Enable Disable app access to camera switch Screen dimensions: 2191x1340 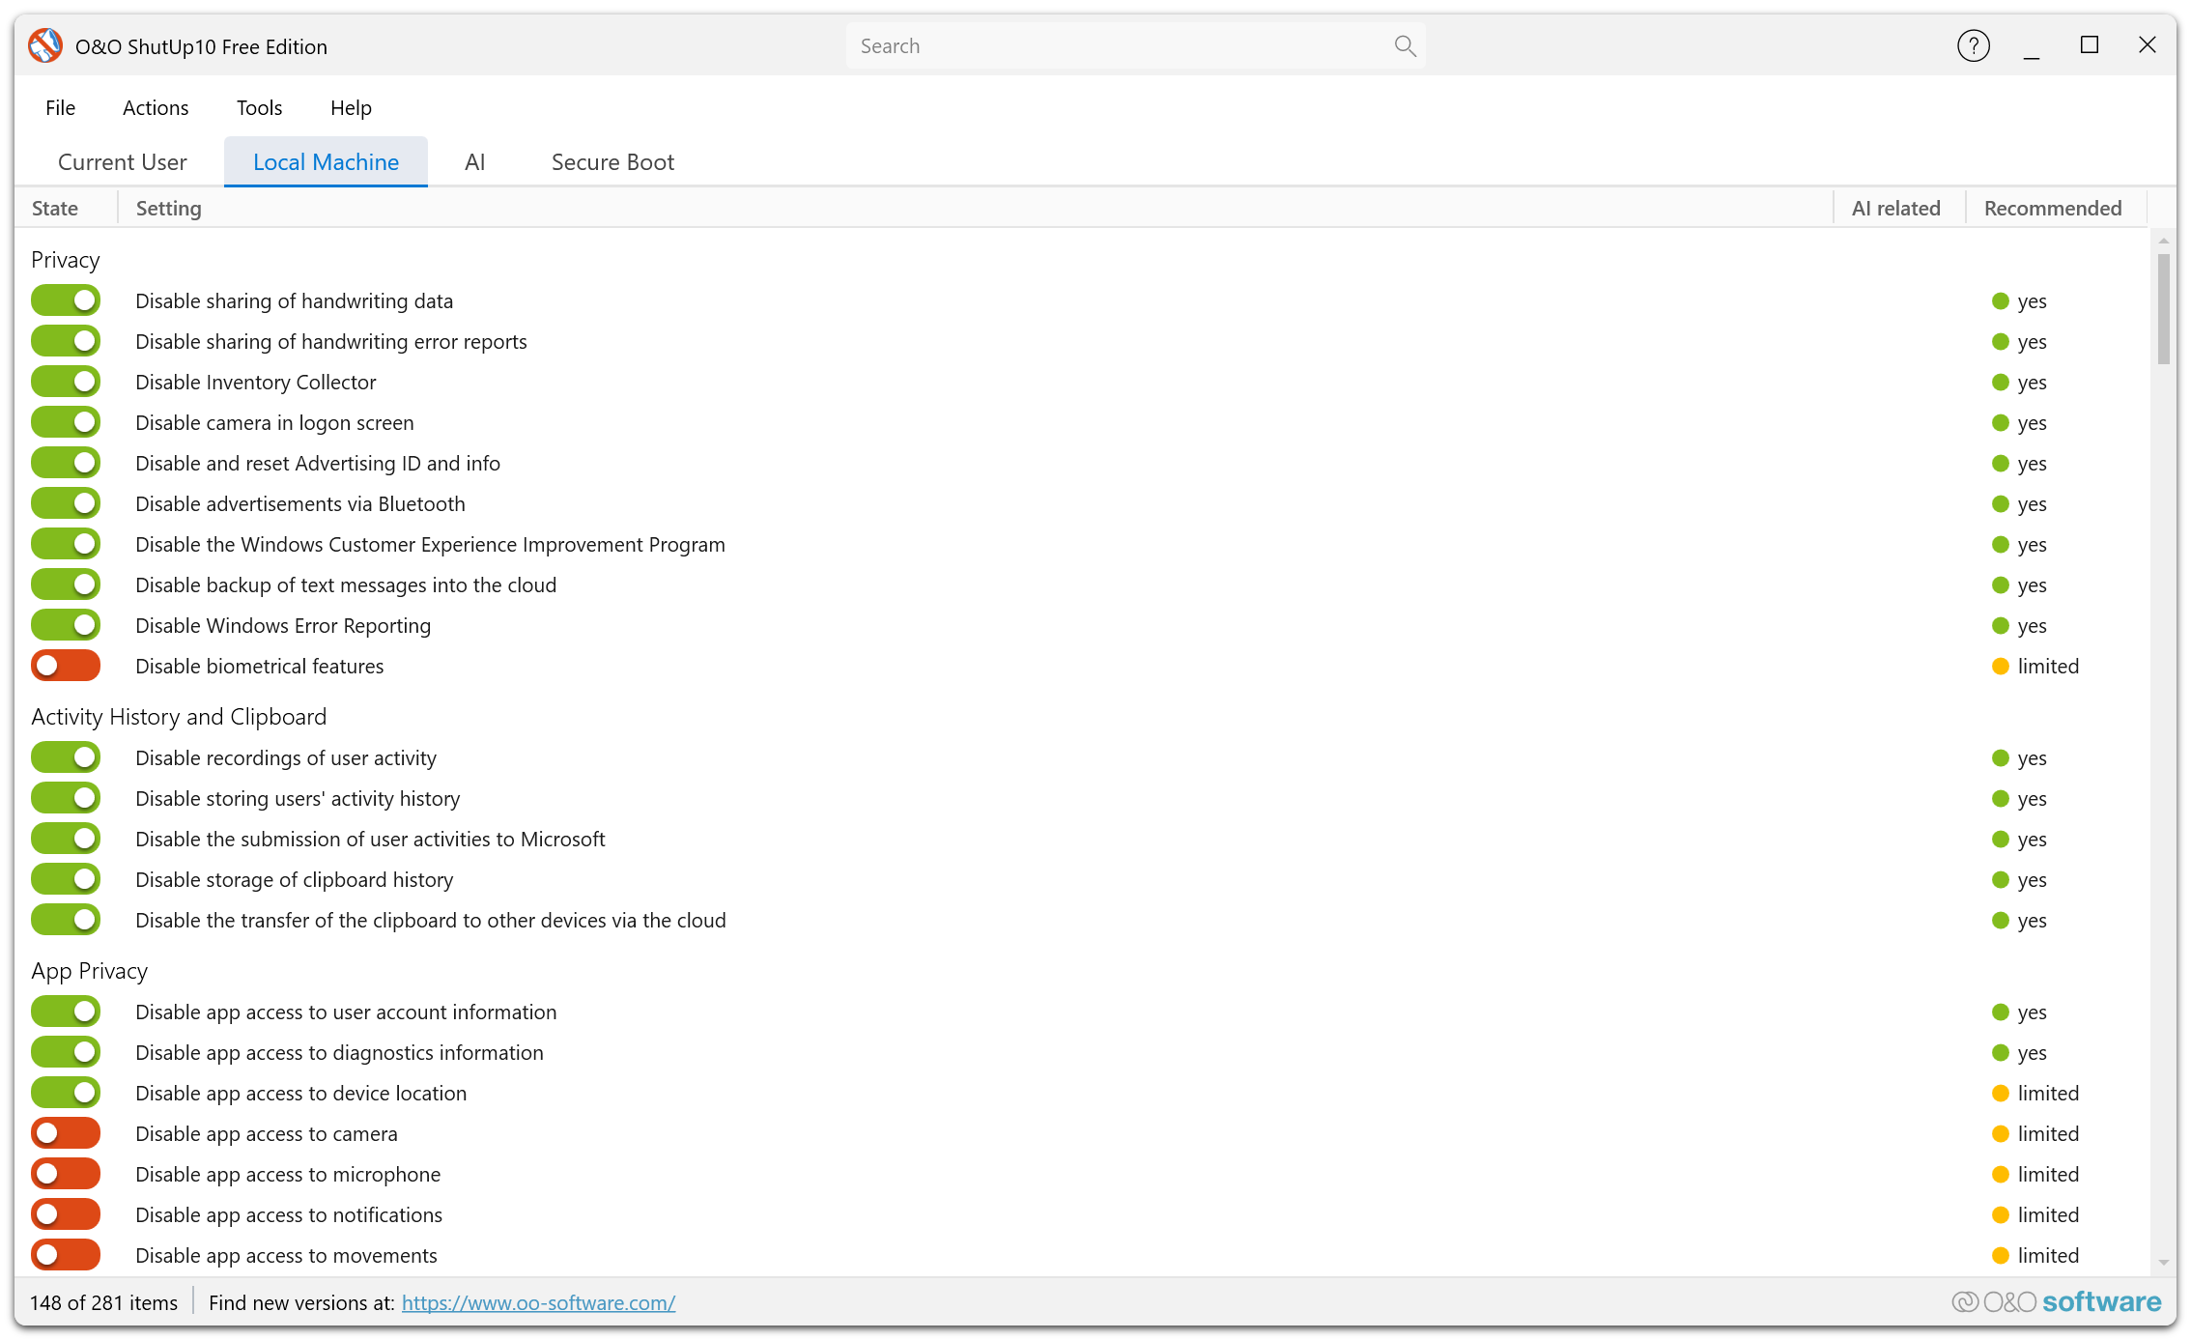click(x=66, y=1133)
